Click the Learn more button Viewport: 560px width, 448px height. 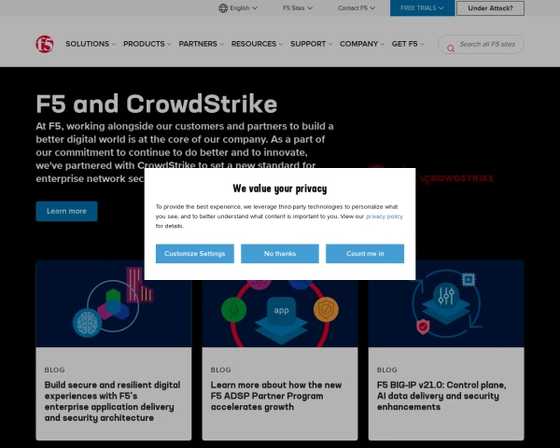point(66,211)
